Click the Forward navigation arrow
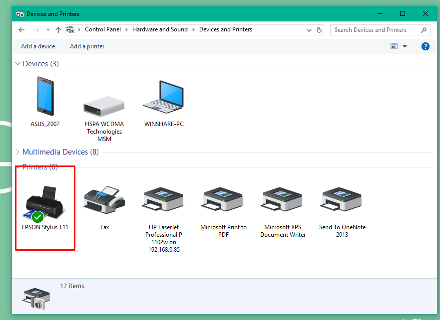 pos(36,30)
